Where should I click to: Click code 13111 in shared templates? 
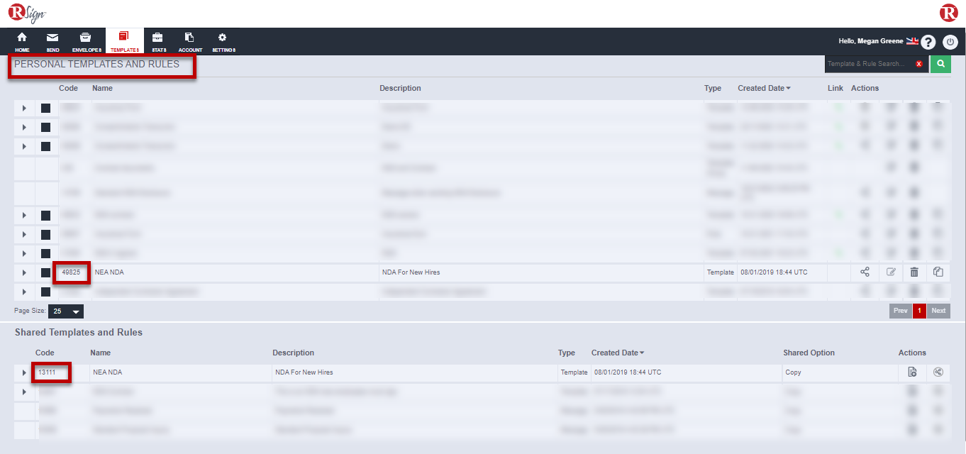pos(48,372)
